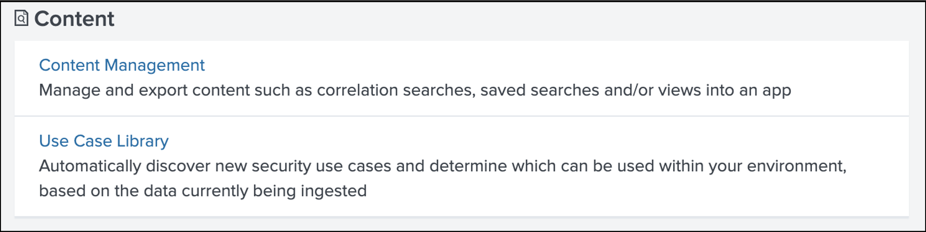Open the Content Management link
This screenshot has height=232, width=926.
pyautogui.click(x=122, y=65)
